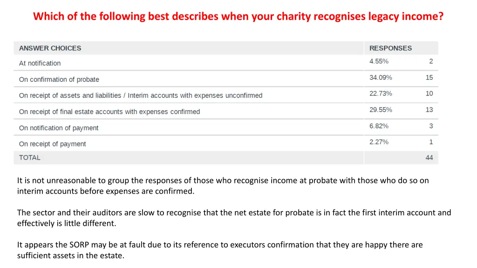Viewport: 477px width, 268px height.
Task: Select the total count 44
Action: [429, 157]
